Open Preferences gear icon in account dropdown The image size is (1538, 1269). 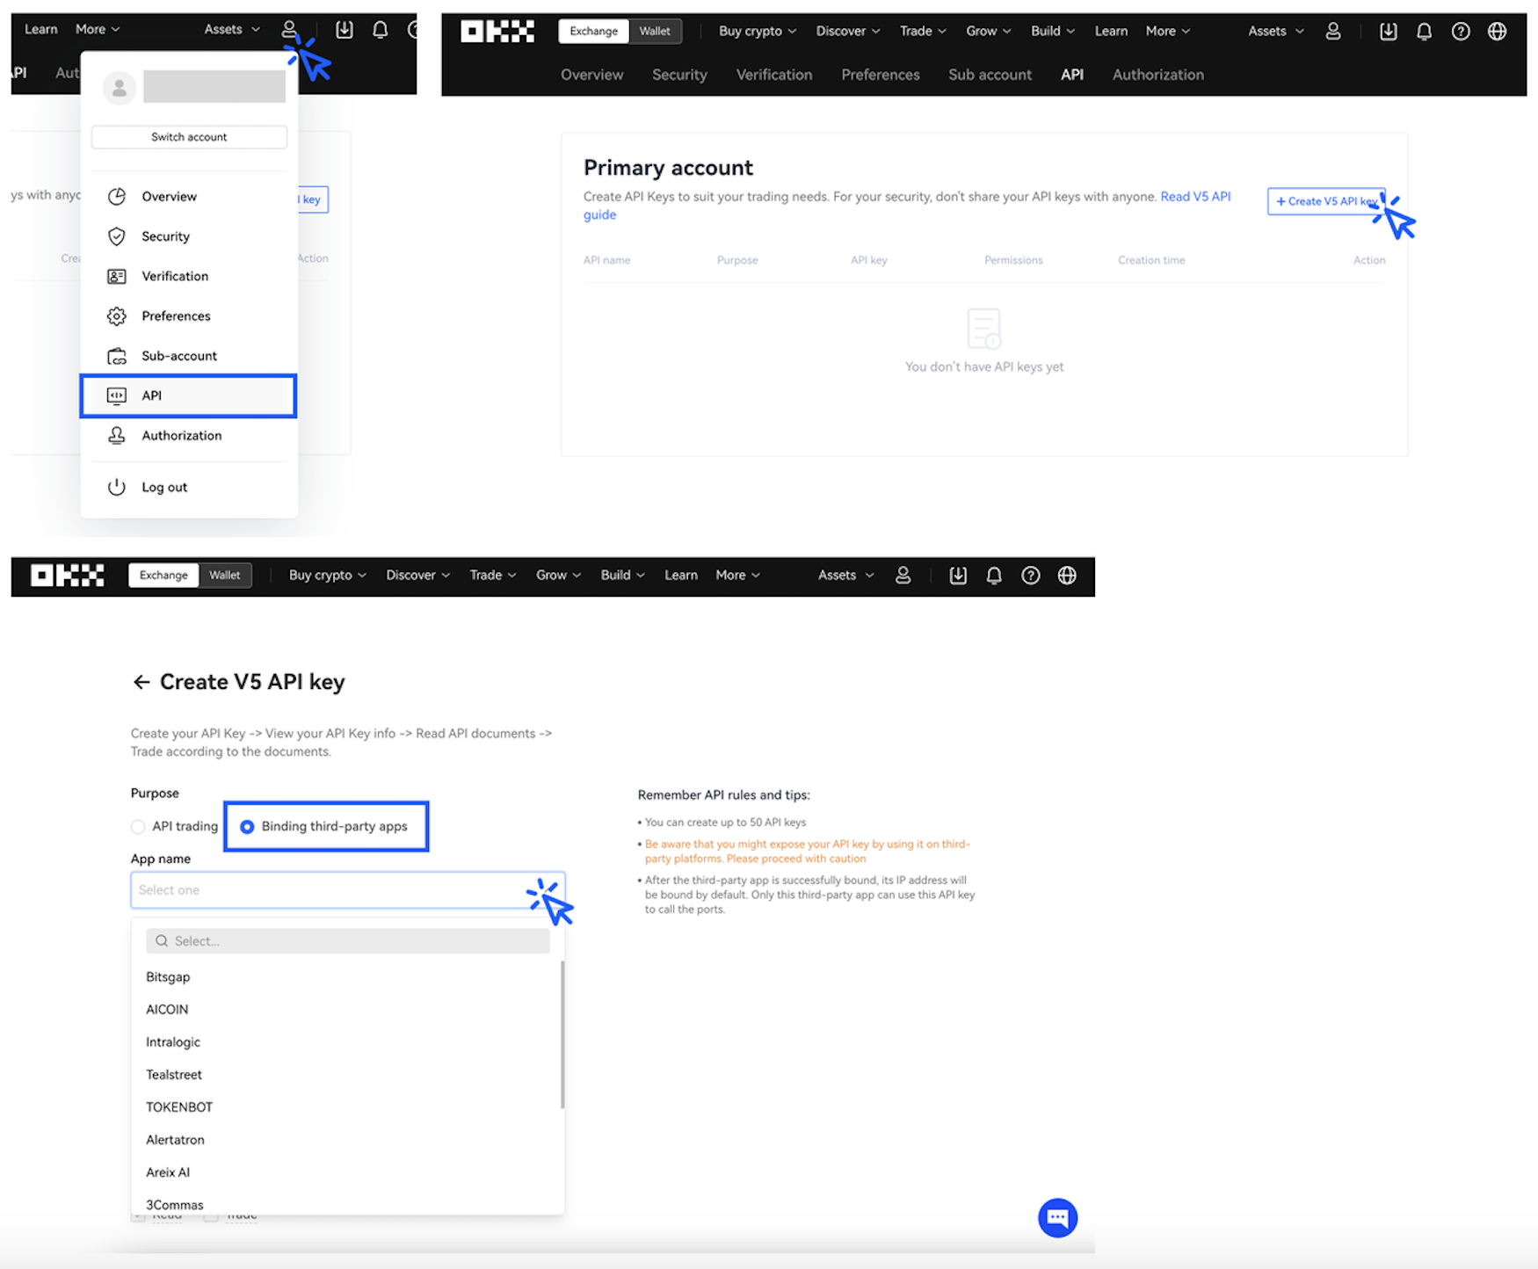[x=117, y=316]
